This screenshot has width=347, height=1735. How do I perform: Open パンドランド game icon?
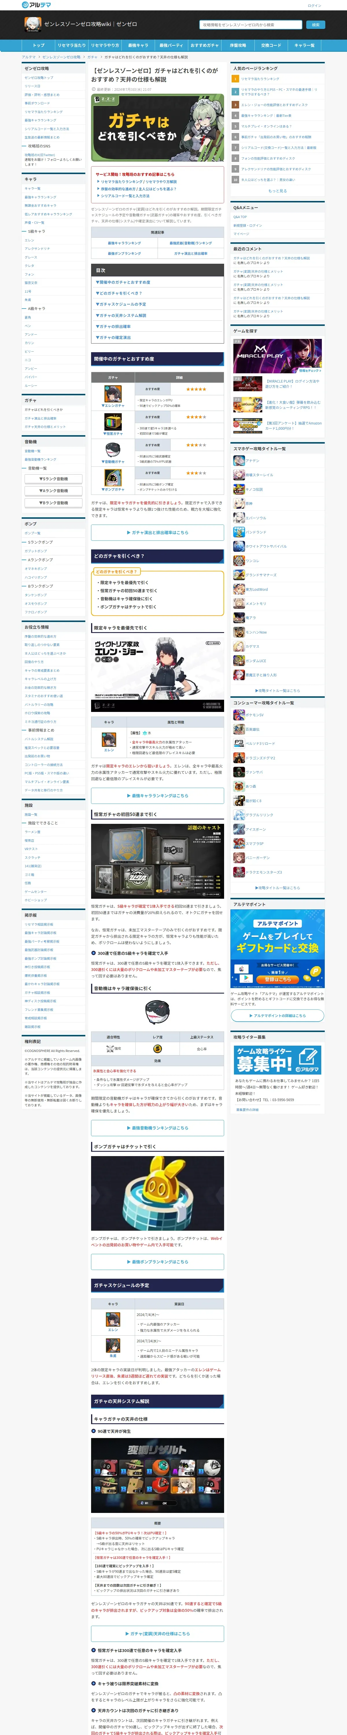239,532
